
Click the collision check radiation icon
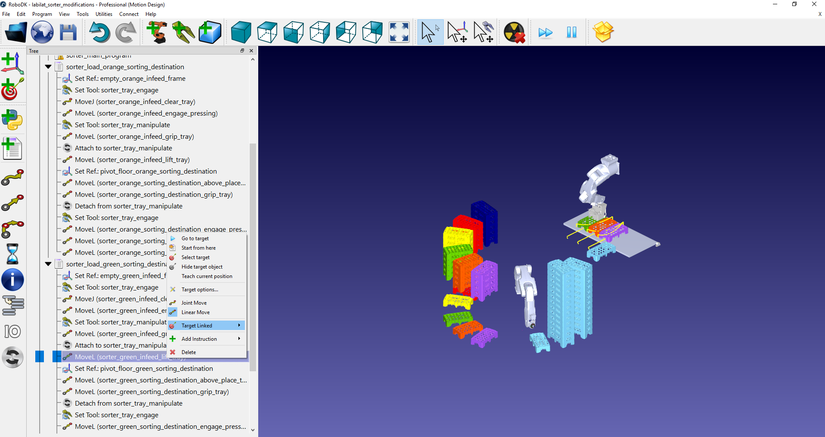pyautogui.click(x=514, y=32)
